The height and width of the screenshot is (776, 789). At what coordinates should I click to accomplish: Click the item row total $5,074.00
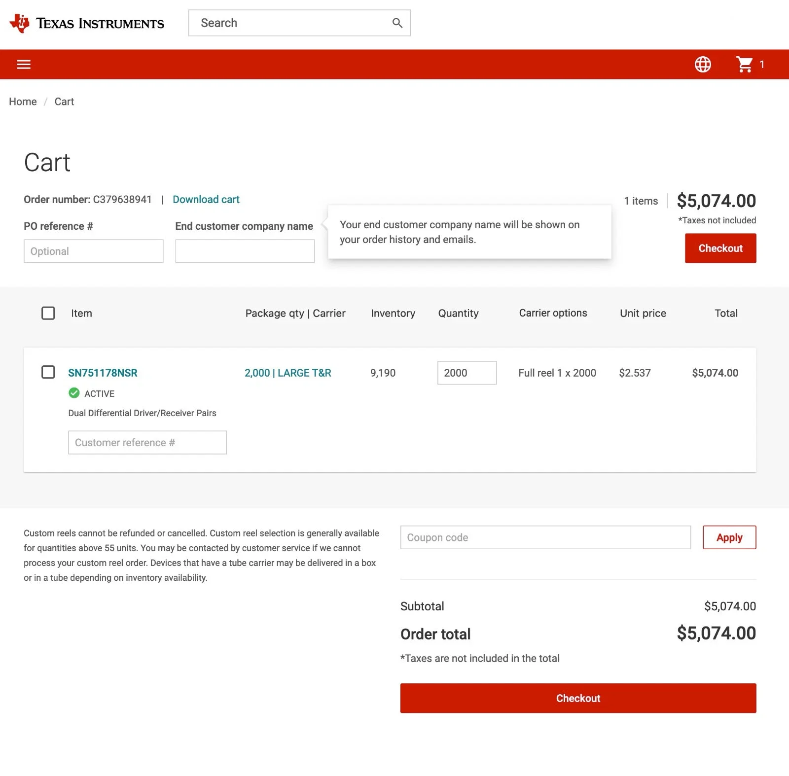click(715, 373)
